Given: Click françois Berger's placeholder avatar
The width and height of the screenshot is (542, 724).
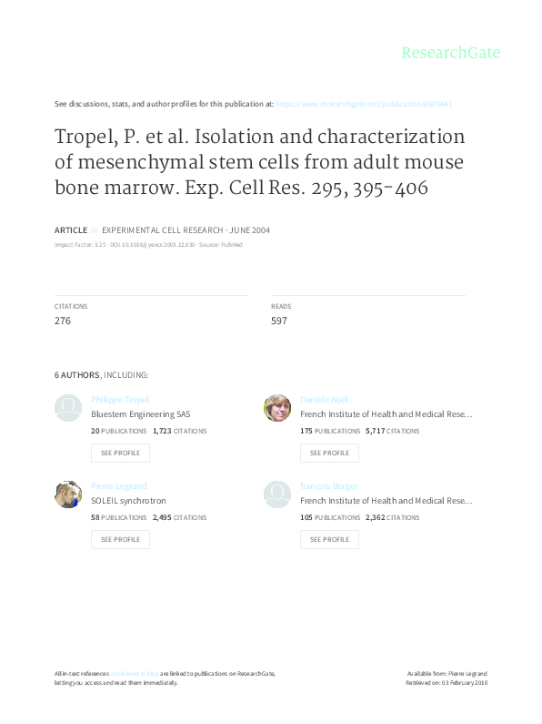Looking at the screenshot, I should pyautogui.click(x=277, y=495).
